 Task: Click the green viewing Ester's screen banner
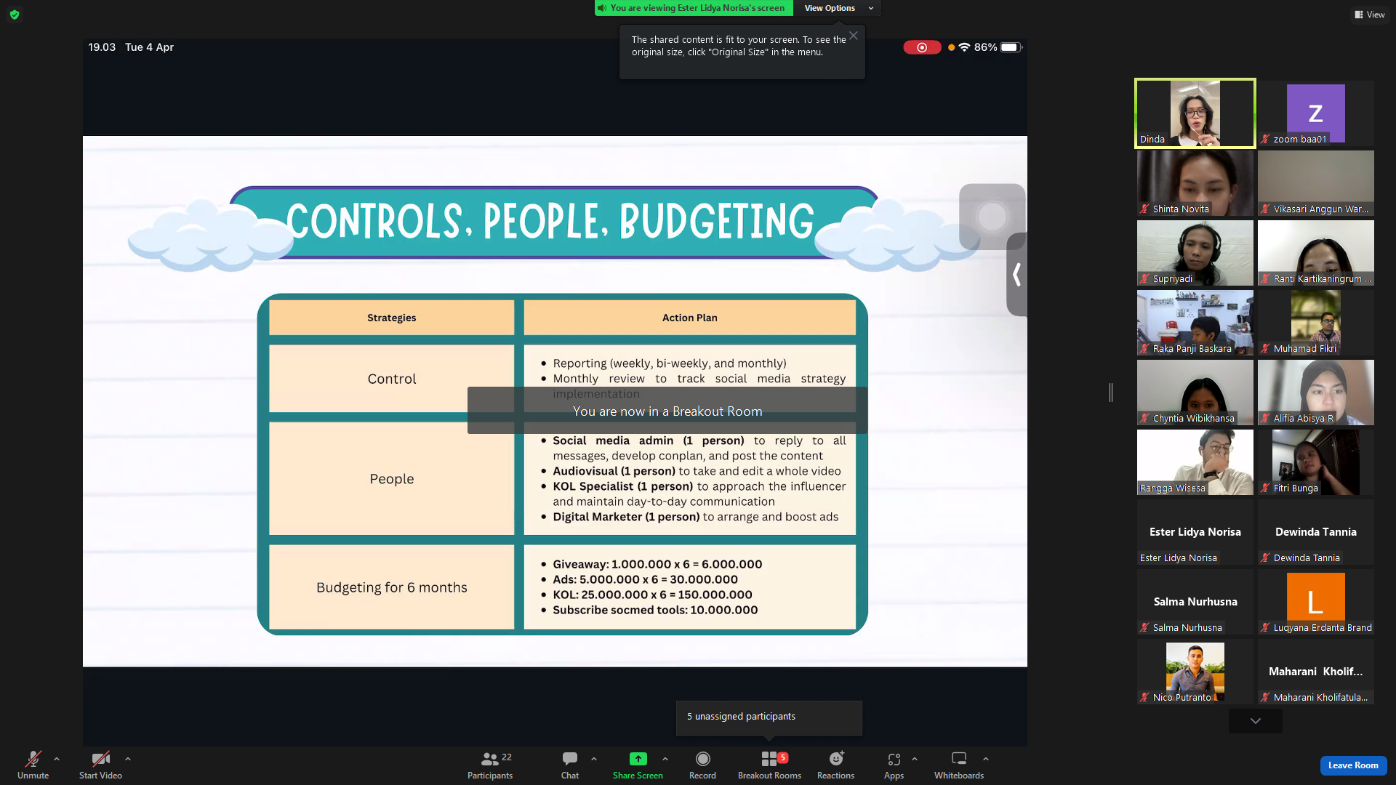click(694, 8)
